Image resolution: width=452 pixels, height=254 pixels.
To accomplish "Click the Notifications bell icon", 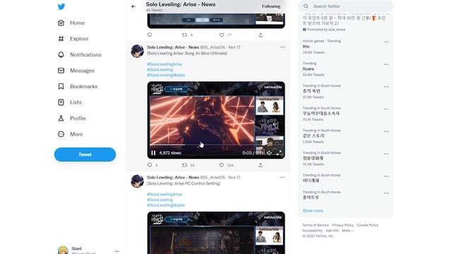I will point(61,55).
